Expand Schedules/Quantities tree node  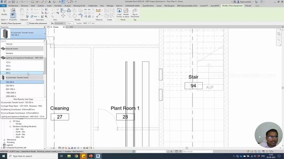pyautogui.click(x=1, y=148)
